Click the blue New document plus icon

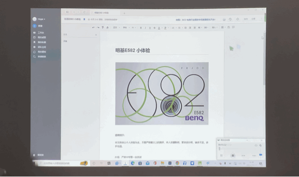pos(35,26)
